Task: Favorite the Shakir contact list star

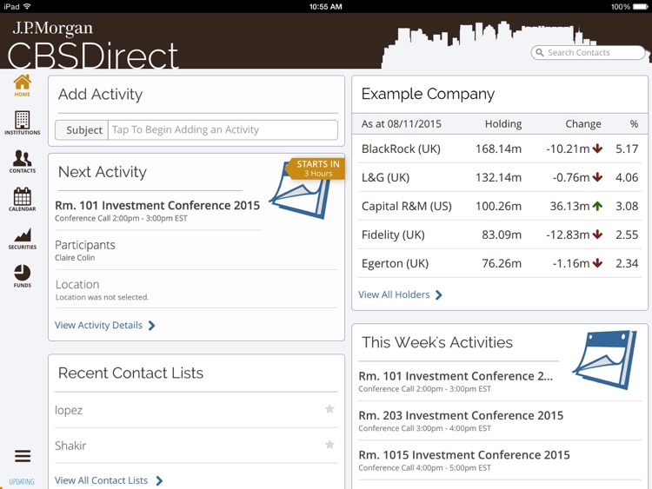Action: pos(329,445)
